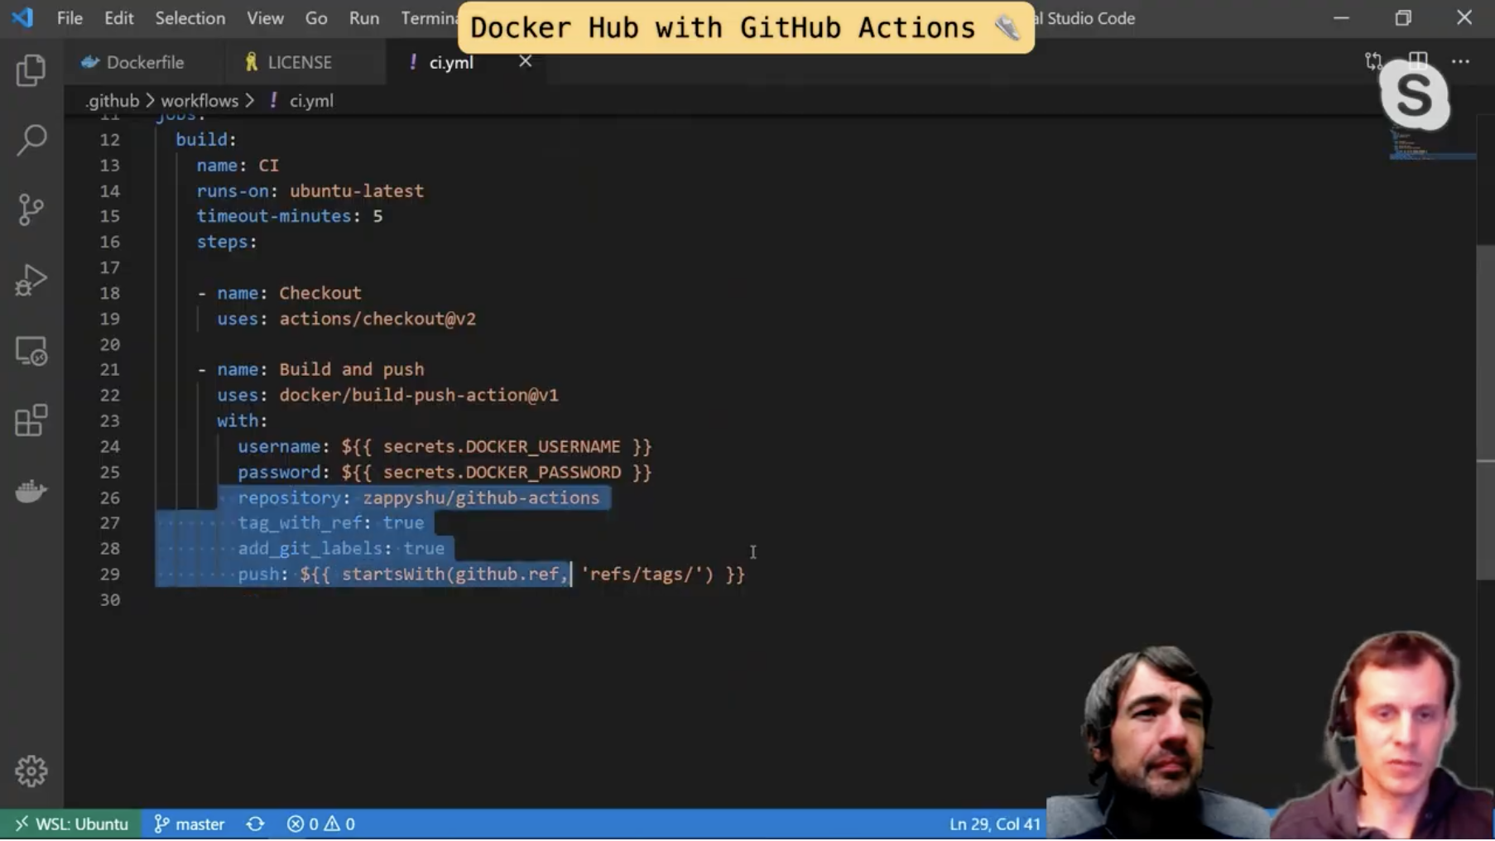Close the ci.yml tab
Image resolution: width=1495 pixels, height=841 pixels.
pyautogui.click(x=525, y=61)
